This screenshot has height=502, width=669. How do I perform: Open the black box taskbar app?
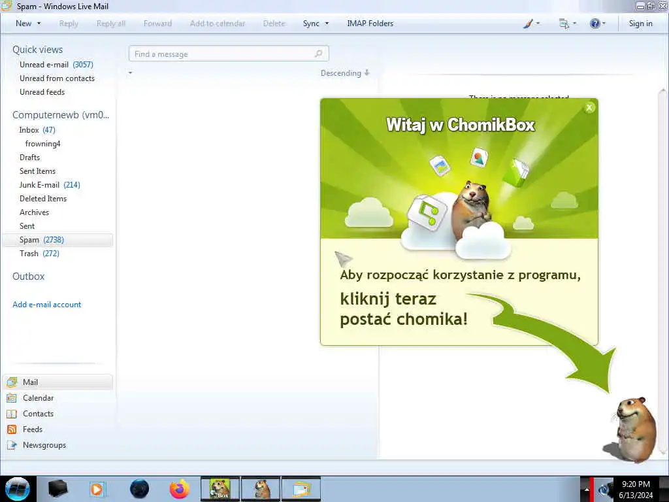57,489
